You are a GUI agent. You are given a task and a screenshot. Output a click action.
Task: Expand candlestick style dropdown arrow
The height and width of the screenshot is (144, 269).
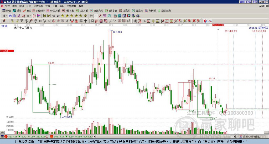pos(30,16)
